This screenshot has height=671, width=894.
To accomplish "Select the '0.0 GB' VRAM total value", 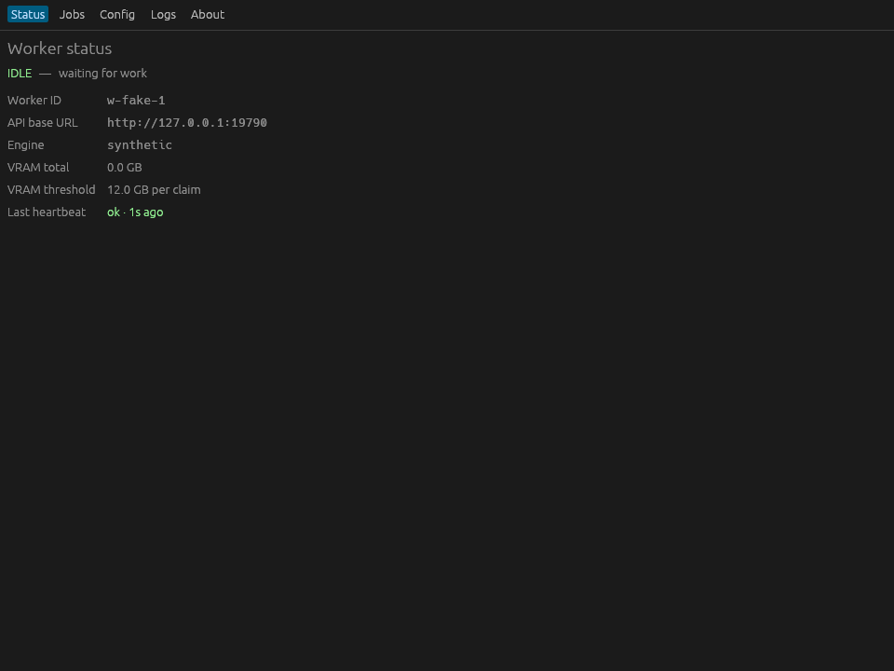I will point(124,167).
